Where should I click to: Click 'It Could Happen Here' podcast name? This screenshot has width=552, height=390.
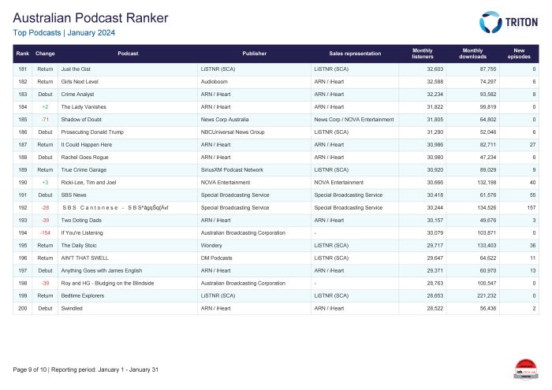[86, 145]
